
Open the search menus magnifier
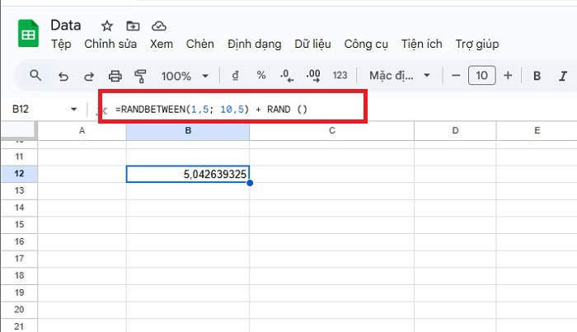point(35,76)
